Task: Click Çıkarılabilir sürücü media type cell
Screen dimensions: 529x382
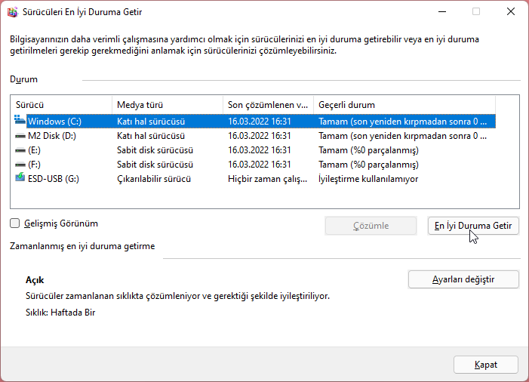Action: point(154,179)
